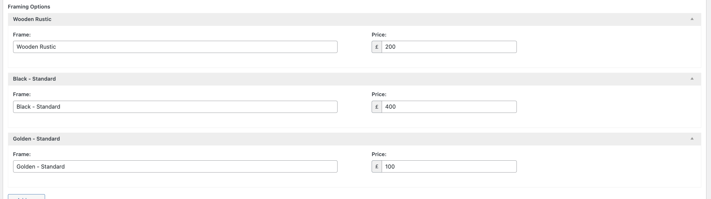Click the £ symbol beside the 100 price
The height and width of the screenshot is (199, 711).
[377, 166]
